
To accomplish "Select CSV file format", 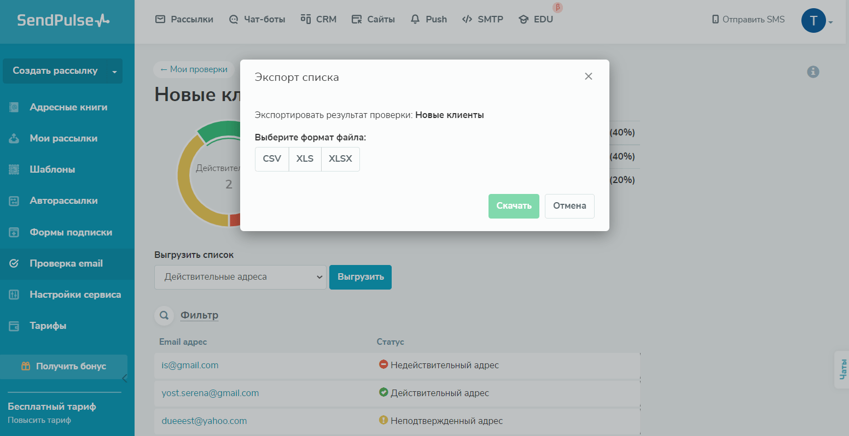I will (272, 159).
